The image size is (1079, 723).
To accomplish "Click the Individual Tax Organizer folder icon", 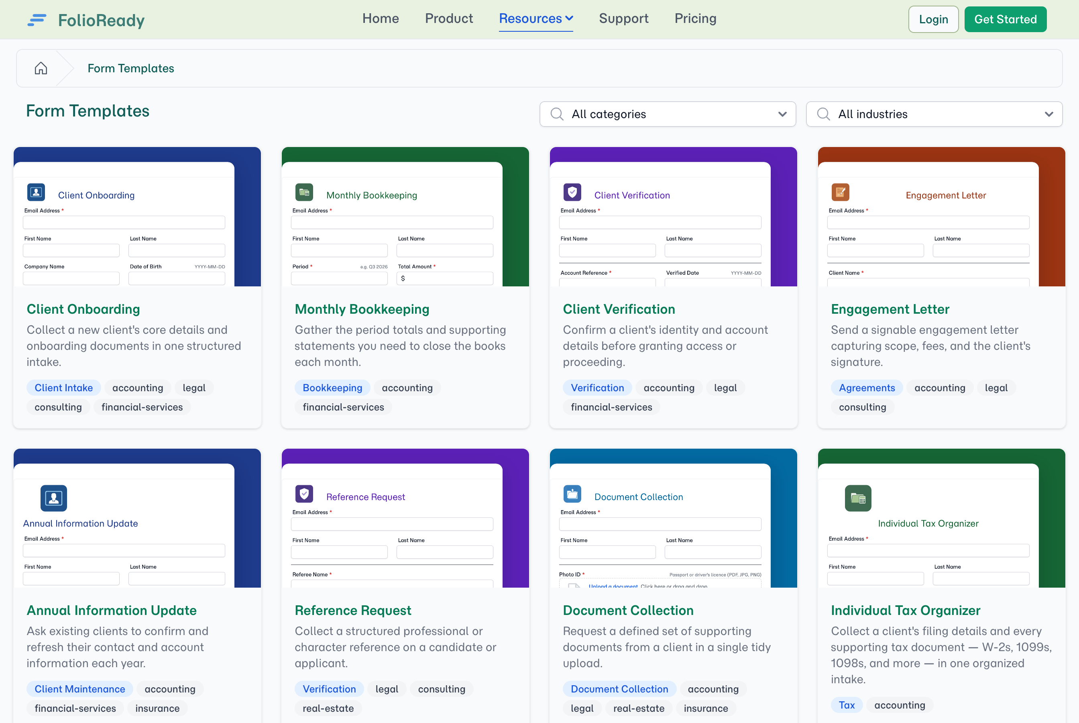I will coord(858,498).
